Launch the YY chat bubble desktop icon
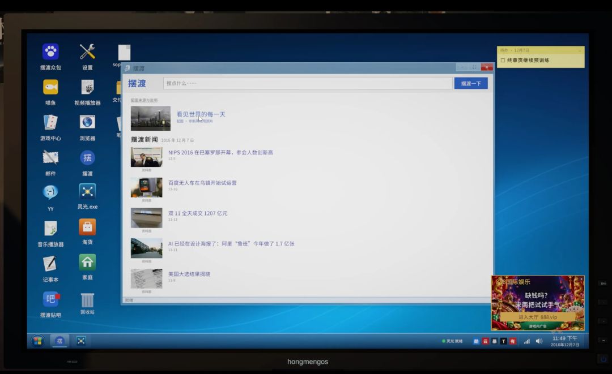The width and height of the screenshot is (612, 374). click(x=50, y=192)
